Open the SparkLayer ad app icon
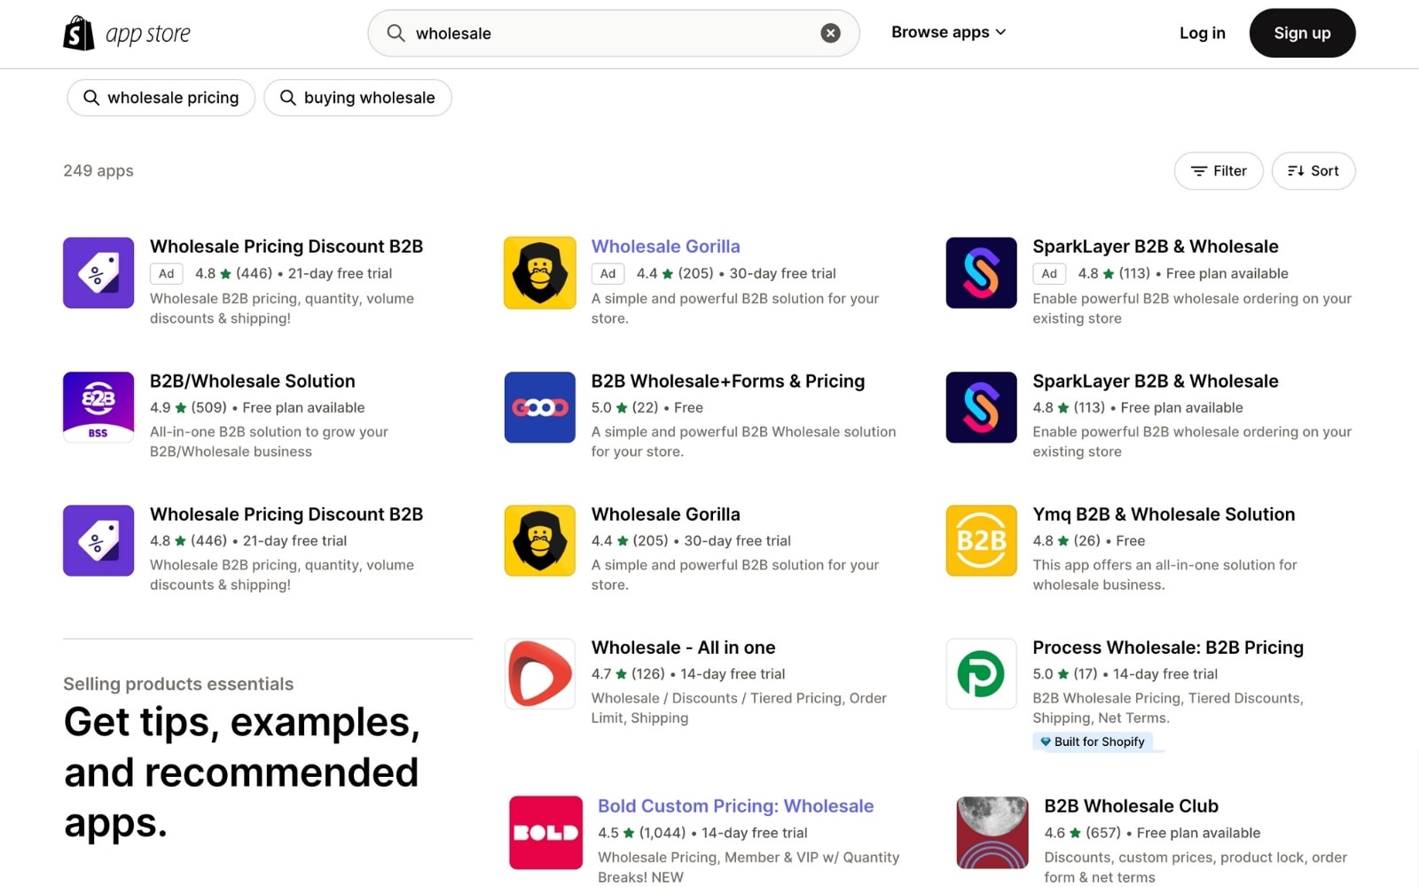This screenshot has width=1419, height=887. [981, 272]
